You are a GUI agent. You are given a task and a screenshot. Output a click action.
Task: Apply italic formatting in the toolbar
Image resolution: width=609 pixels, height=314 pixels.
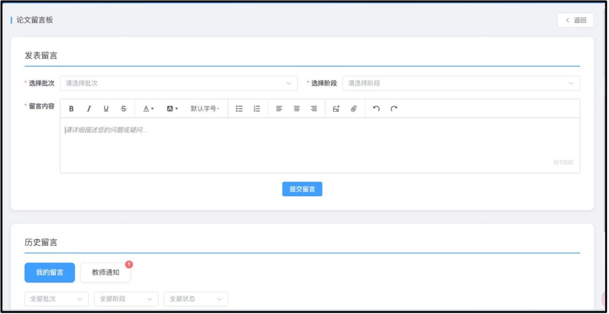[x=89, y=109]
